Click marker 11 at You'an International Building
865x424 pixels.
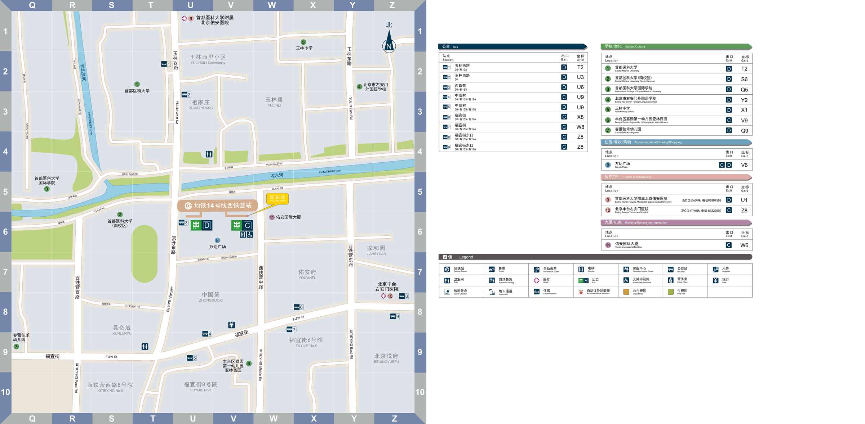coord(272,217)
